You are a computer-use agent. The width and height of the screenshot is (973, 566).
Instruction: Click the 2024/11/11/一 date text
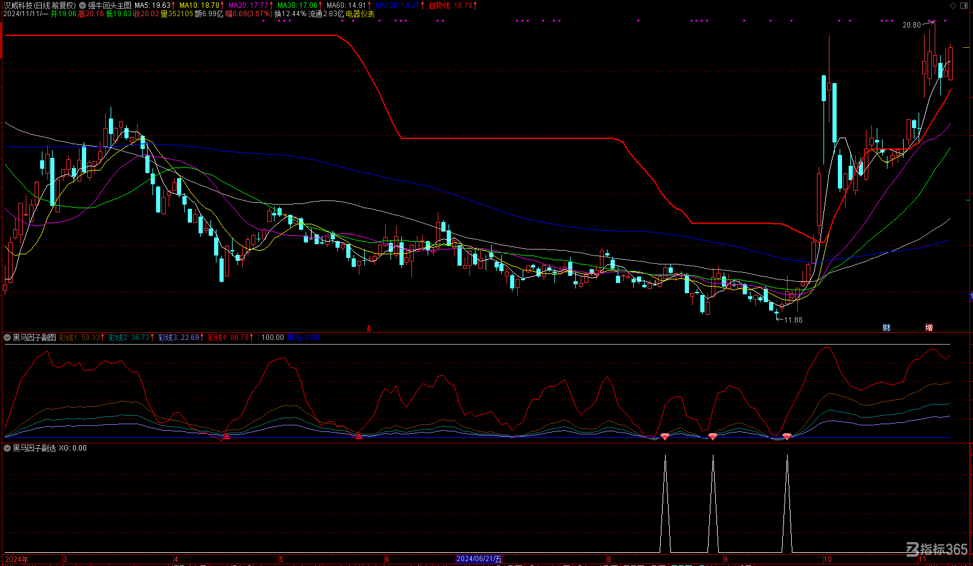click(x=26, y=14)
